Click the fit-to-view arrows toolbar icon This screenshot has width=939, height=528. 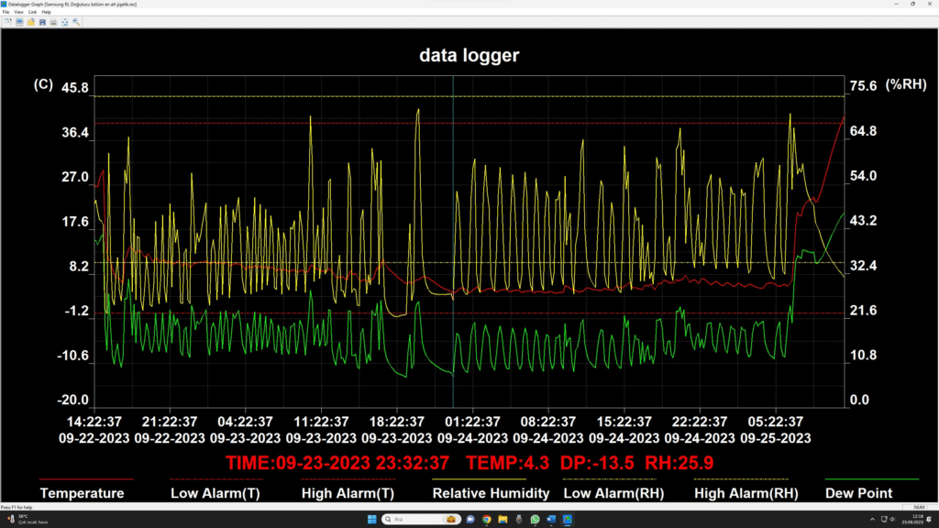pyautogui.click(x=65, y=22)
